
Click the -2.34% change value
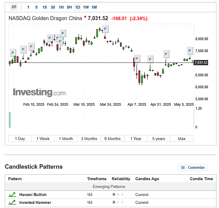tap(139, 19)
